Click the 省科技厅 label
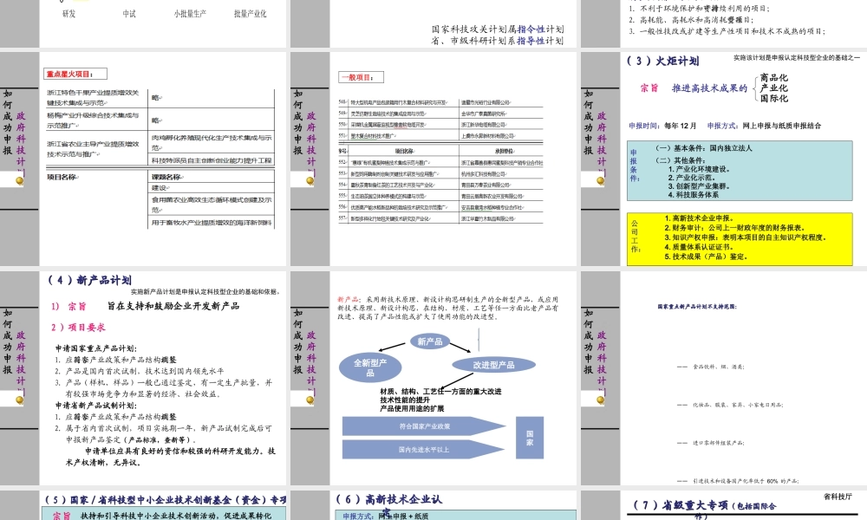The width and height of the screenshot is (867, 520). tap(838, 497)
